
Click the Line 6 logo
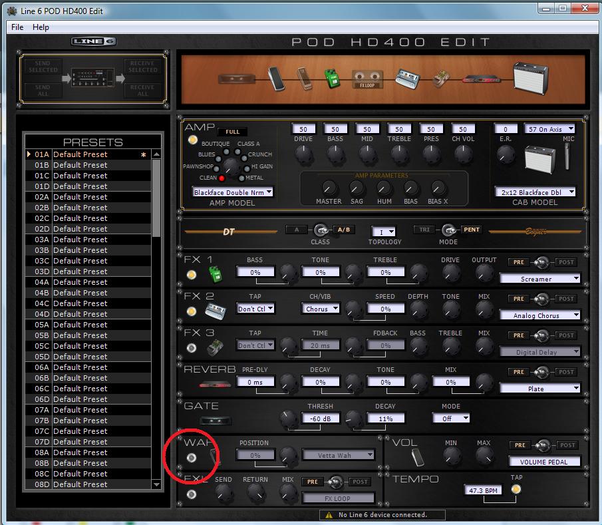pos(93,41)
